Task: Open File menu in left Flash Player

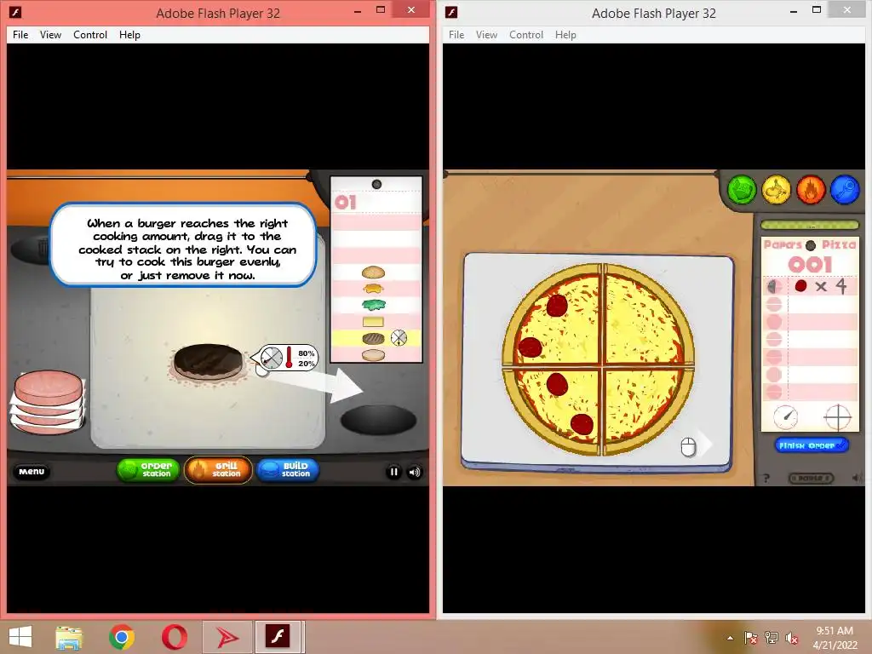Action: click(20, 34)
